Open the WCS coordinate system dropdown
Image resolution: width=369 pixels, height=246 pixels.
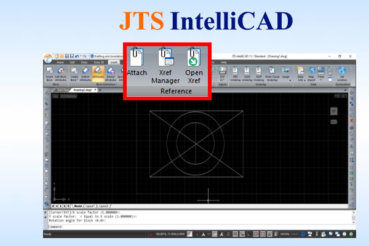(334, 122)
